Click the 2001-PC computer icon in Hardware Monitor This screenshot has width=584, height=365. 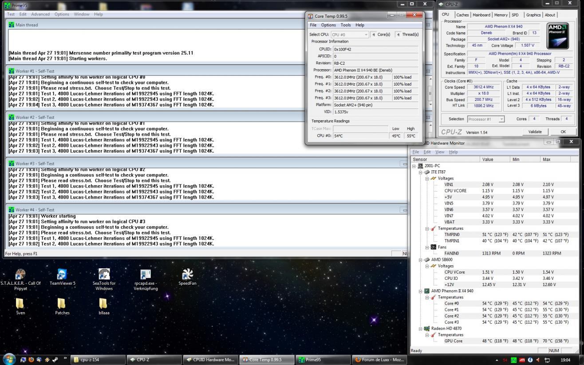pos(421,166)
